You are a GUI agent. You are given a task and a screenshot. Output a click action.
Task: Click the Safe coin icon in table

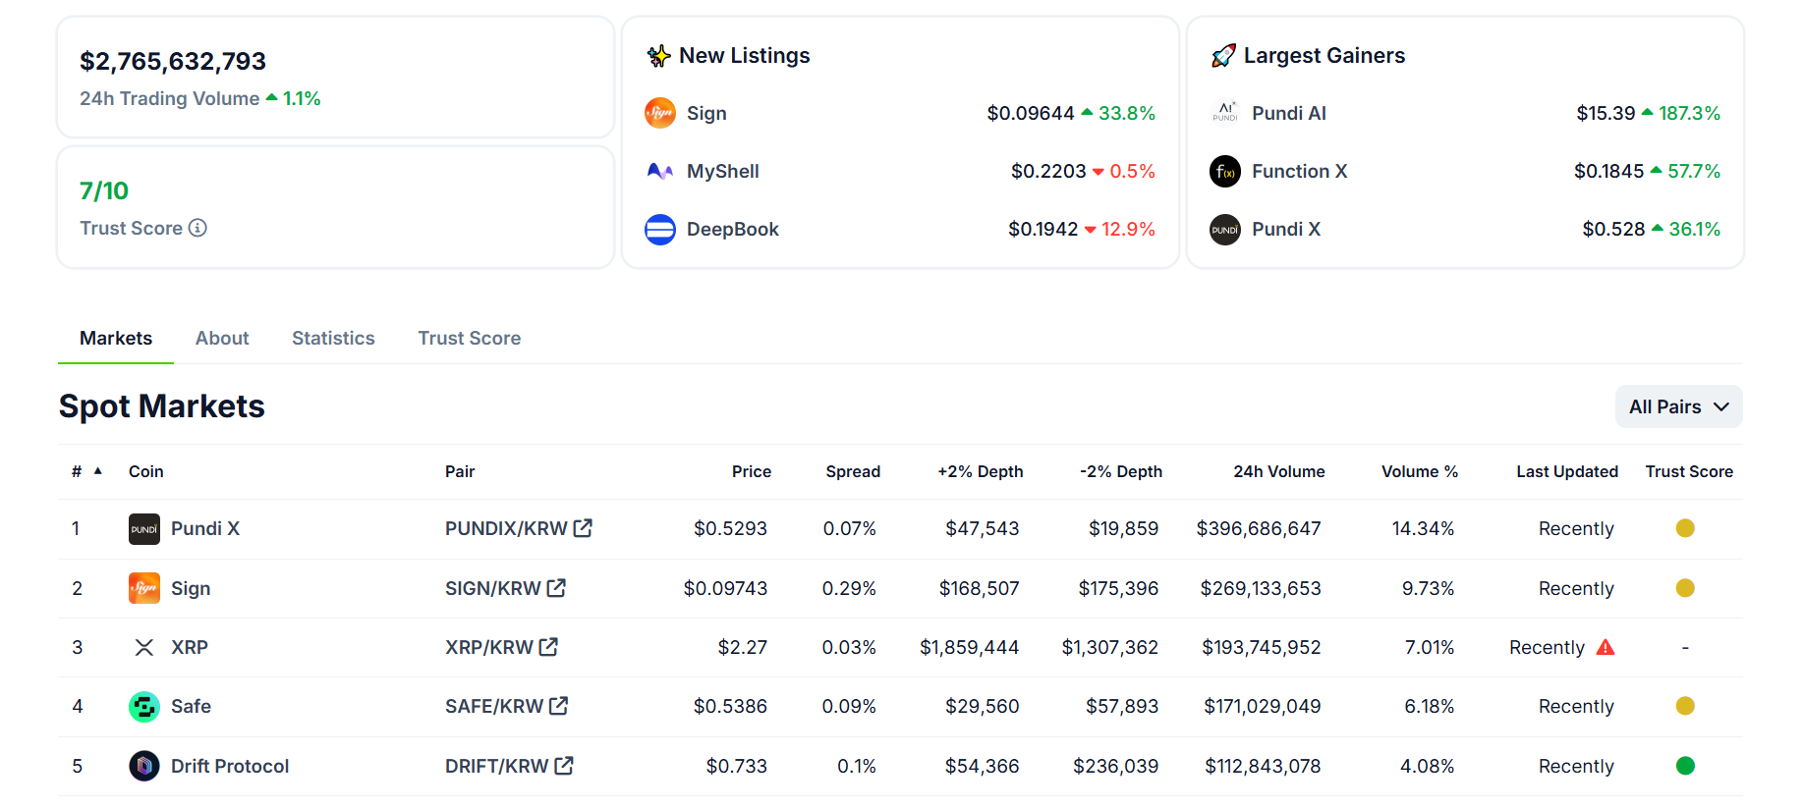pos(144,706)
